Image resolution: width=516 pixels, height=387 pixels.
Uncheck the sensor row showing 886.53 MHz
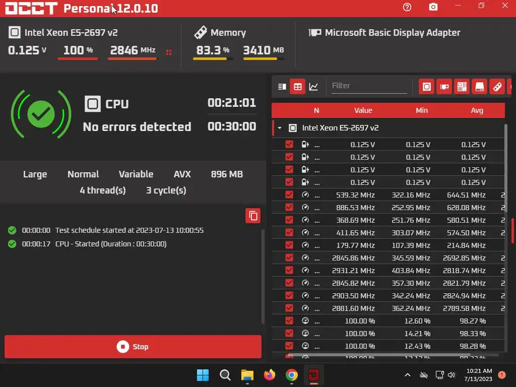[289, 207]
